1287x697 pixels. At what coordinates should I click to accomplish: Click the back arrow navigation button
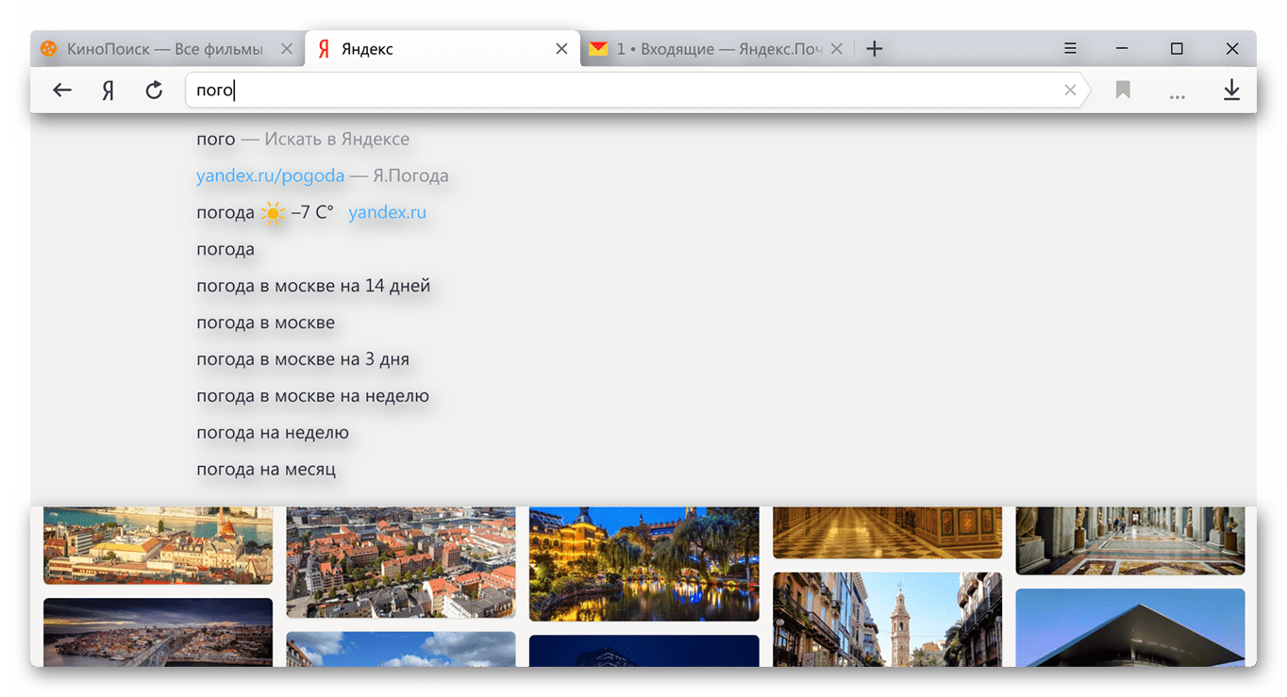(62, 91)
